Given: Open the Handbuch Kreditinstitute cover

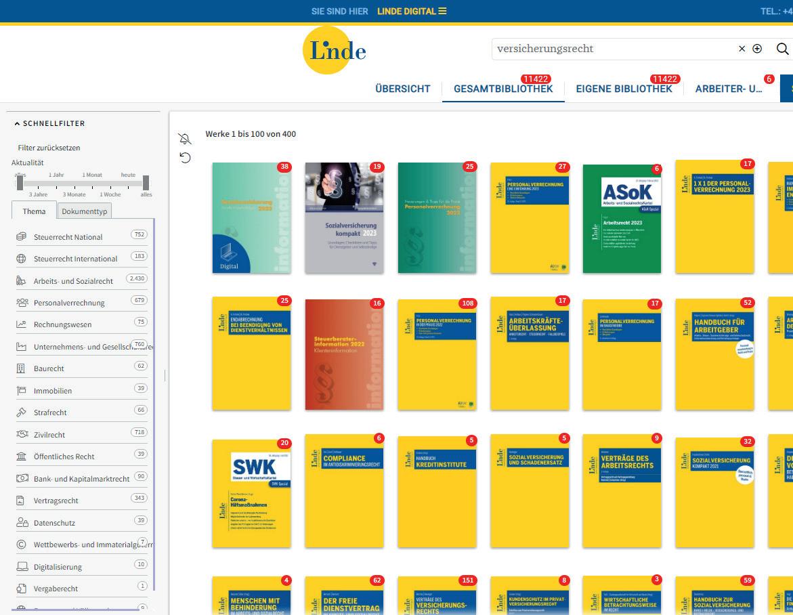Looking at the screenshot, I should pos(437,492).
